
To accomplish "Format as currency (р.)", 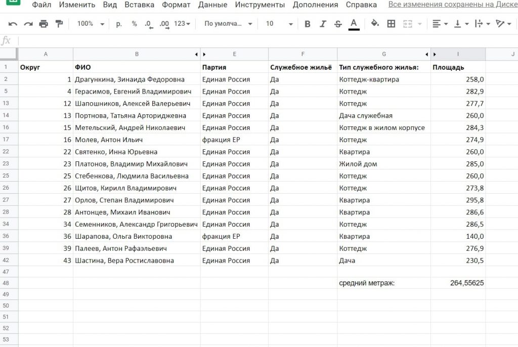I will (118, 24).
